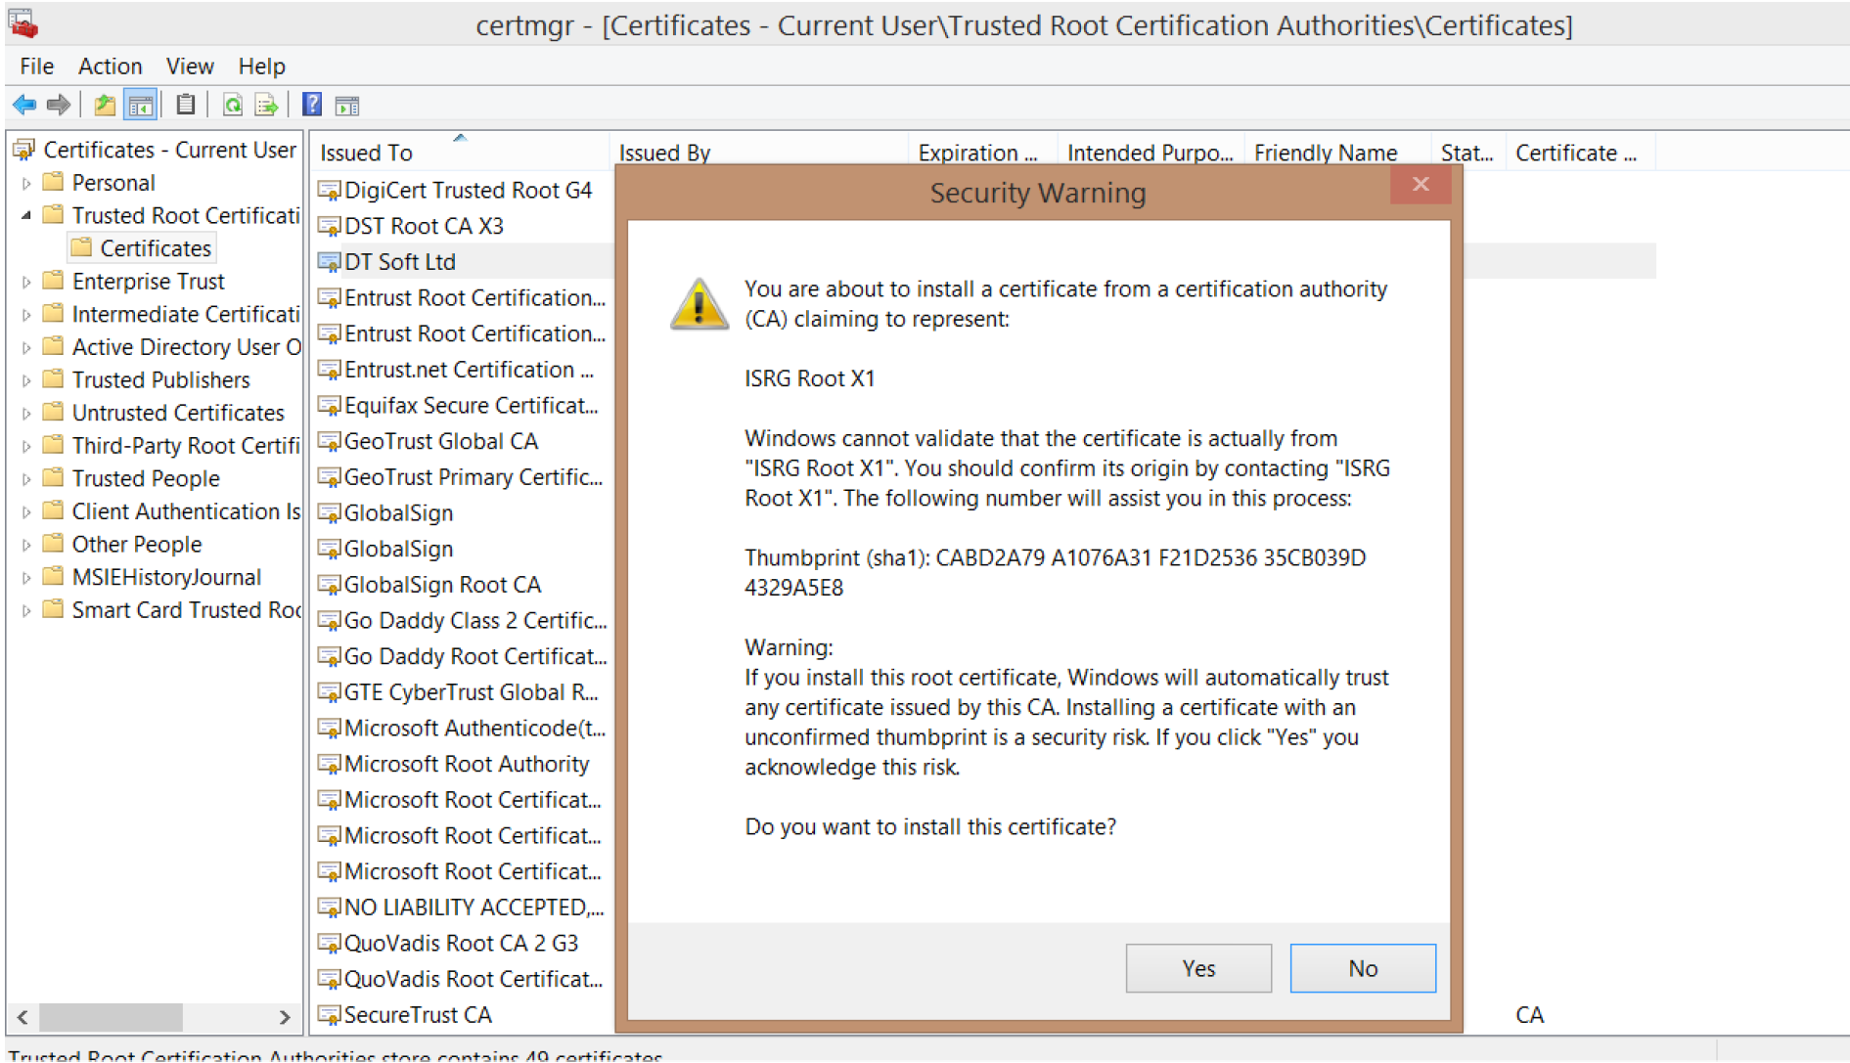The image size is (1850, 1063).
Task: Click the GeoTrust Global CA certificate icon
Action: 329,442
